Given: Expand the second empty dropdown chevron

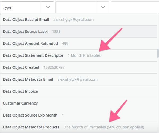Looking at the screenshot, I should point(103,7).
